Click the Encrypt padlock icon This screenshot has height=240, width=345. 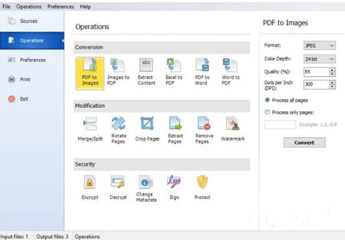[x=90, y=186]
